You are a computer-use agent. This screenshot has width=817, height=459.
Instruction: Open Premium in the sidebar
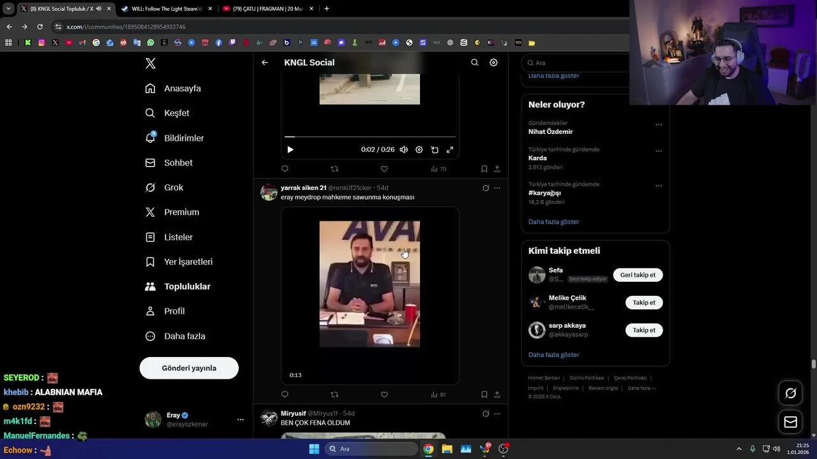click(172, 212)
